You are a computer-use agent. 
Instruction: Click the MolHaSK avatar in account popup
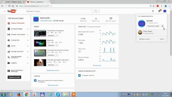pos(142,23)
